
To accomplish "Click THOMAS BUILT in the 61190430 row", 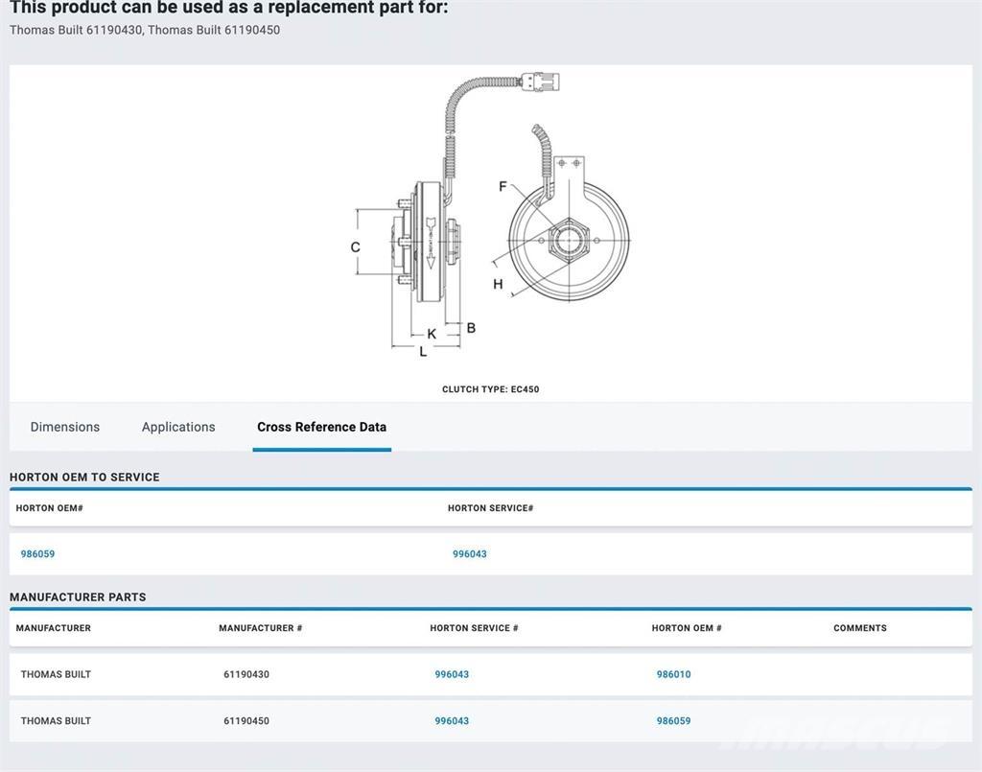I will click(56, 674).
